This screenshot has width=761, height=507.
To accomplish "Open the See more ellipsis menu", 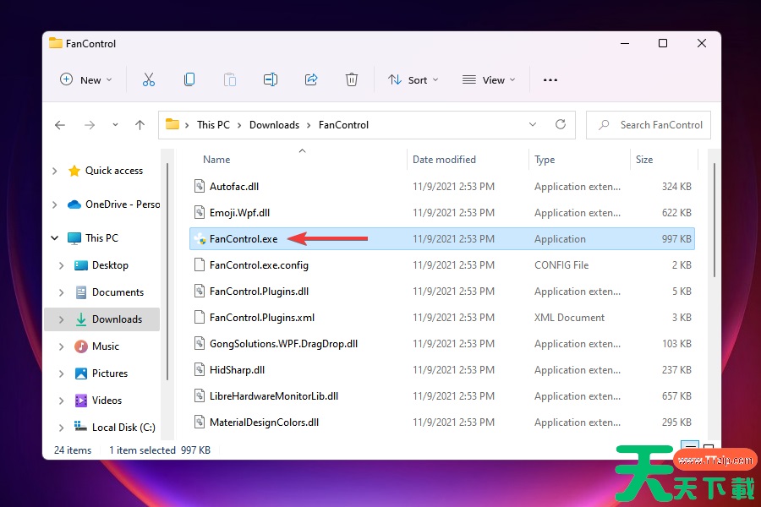I will (x=550, y=79).
